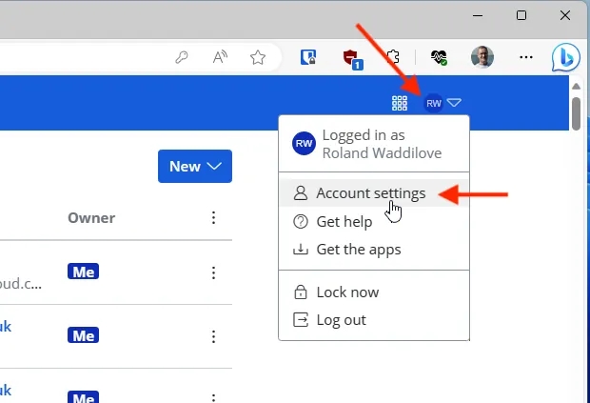Click Log out in the menu

point(341,320)
